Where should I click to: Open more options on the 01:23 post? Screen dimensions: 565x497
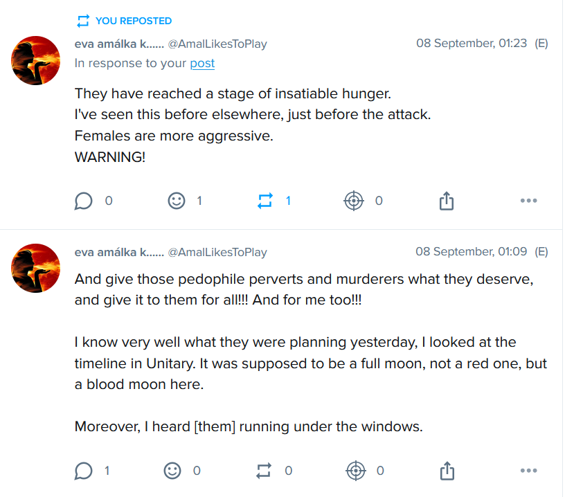click(528, 201)
